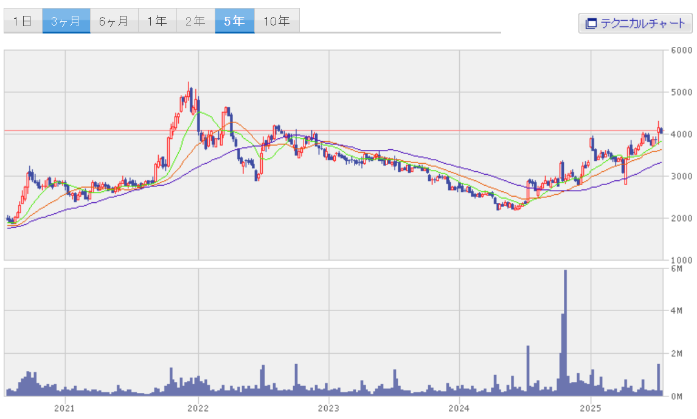Click the 2021 year axis label
Screen dimensions: 697x419
(x=64, y=408)
